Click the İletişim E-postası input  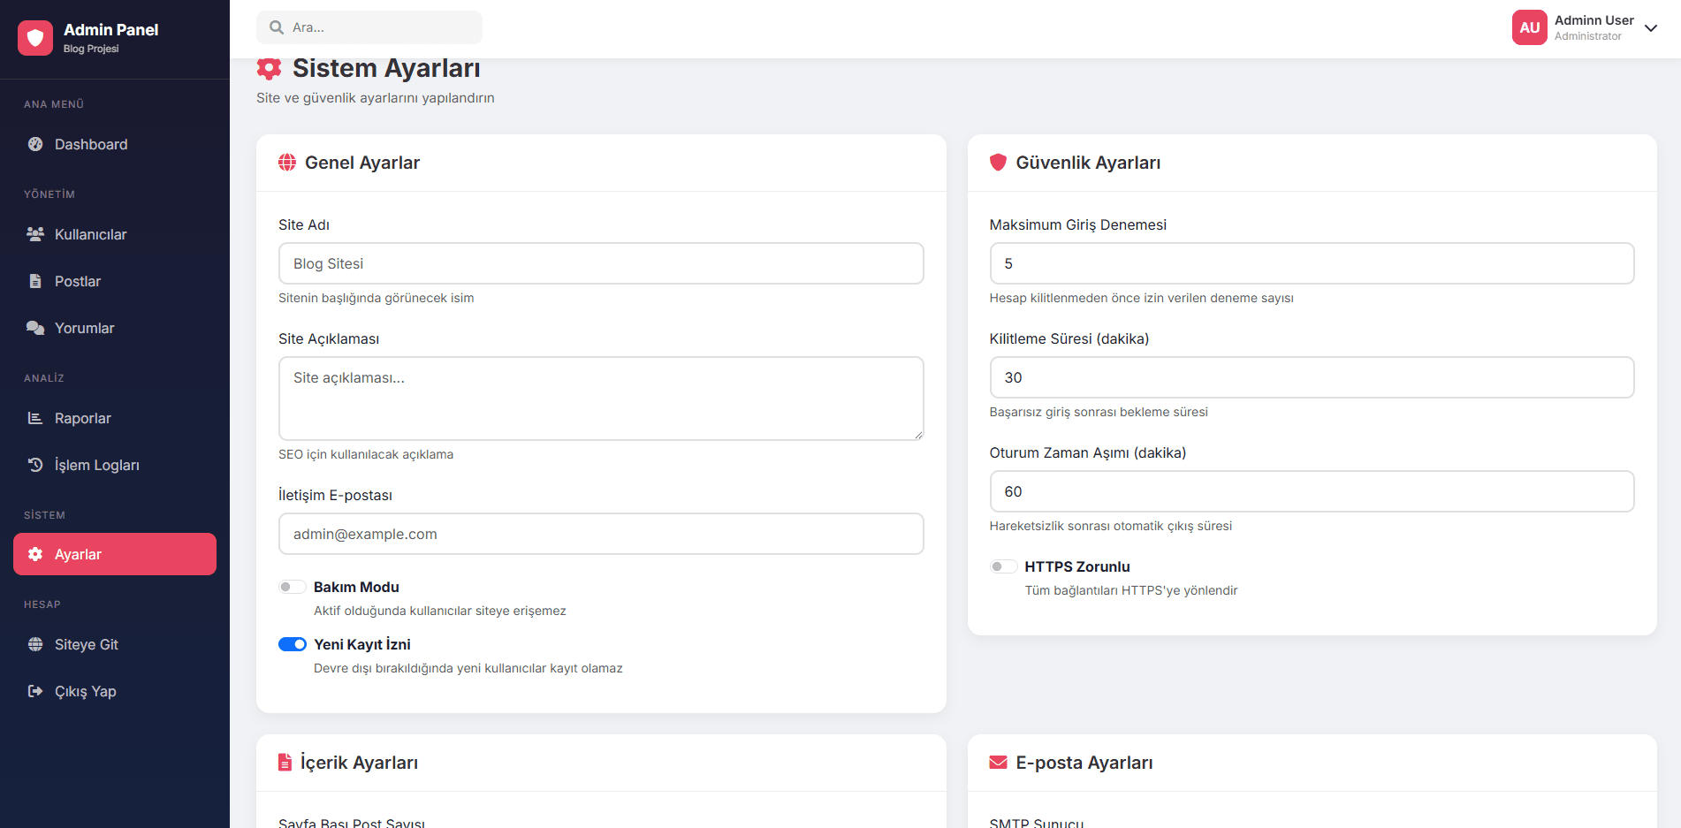(x=601, y=534)
